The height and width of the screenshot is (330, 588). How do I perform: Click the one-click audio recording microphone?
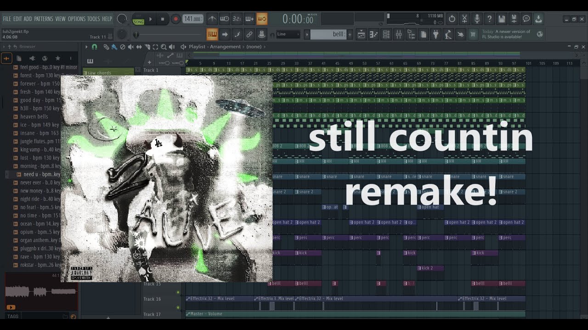coord(477,19)
